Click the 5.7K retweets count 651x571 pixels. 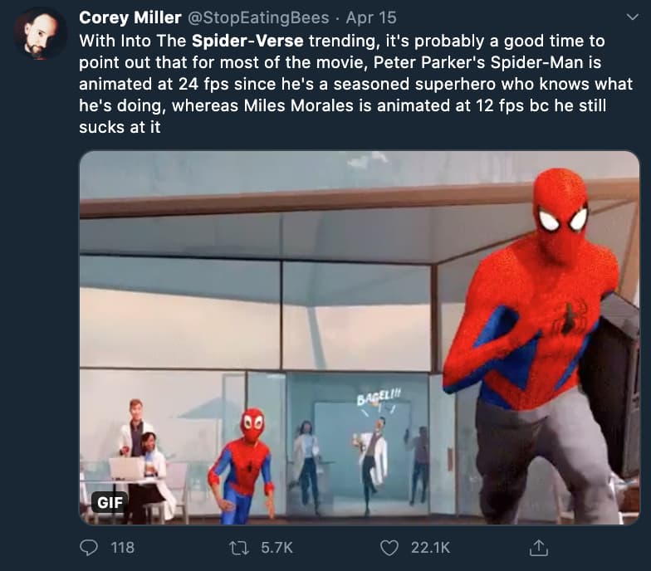pyautogui.click(x=277, y=547)
